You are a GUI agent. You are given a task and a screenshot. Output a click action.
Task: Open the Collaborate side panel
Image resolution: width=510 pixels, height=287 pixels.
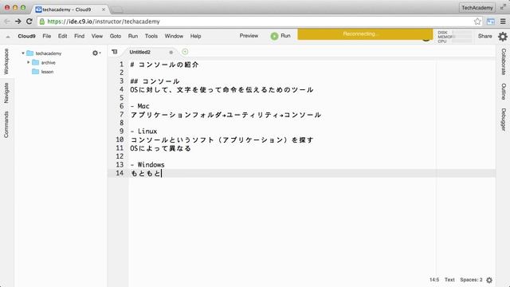pos(504,61)
